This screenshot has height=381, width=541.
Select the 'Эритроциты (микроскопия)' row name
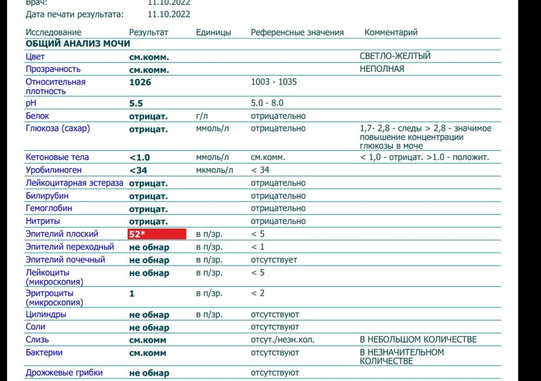(55, 298)
